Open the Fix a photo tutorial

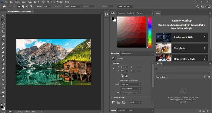coord(182,48)
